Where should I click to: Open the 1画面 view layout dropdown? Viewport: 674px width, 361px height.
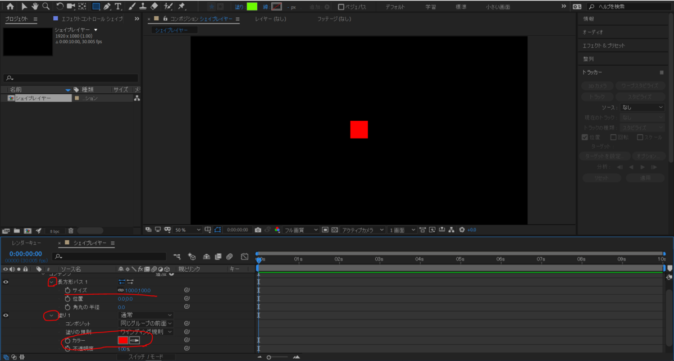point(403,230)
